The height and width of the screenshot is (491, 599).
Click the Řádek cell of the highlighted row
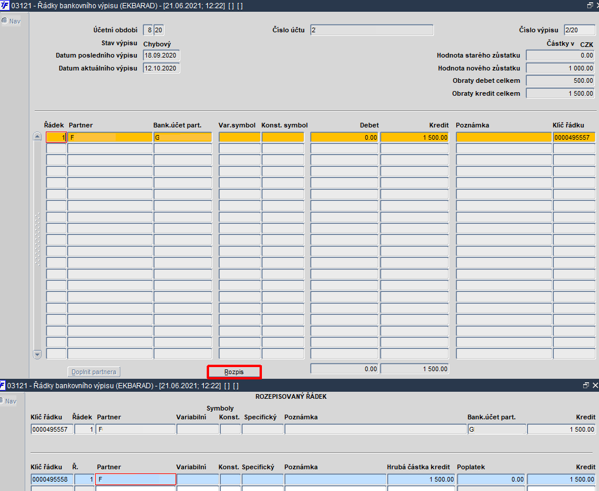point(56,137)
